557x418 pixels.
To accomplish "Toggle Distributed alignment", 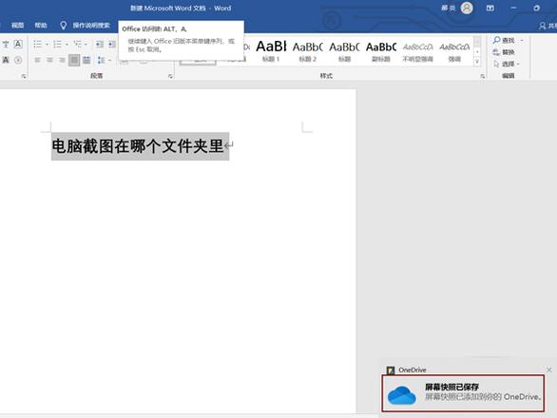I will [86, 60].
